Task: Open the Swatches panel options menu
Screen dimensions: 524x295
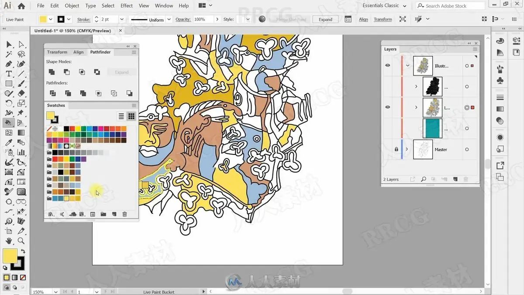Action: (x=134, y=105)
